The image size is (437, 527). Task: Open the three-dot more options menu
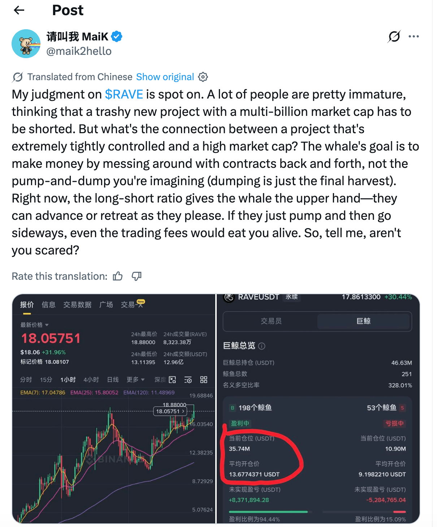click(414, 36)
